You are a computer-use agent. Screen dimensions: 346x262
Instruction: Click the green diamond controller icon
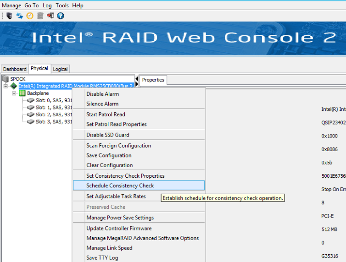[x=14, y=86]
